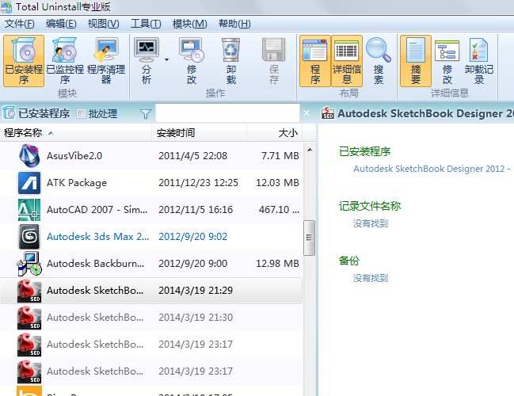The image size is (514, 396).
Task: Open the 工具(T) menu
Action: tap(146, 24)
